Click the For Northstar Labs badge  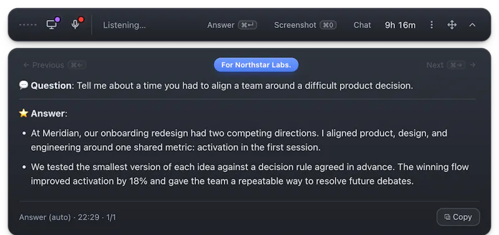click(x=256, y=65)
